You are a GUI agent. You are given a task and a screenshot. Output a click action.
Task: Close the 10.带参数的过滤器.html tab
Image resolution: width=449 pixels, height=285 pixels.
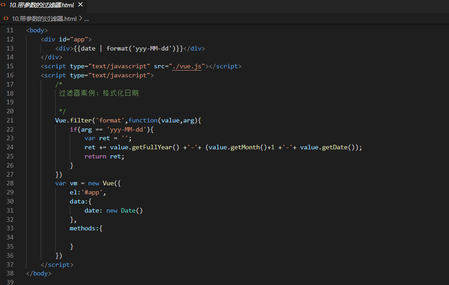pos(81,5)
